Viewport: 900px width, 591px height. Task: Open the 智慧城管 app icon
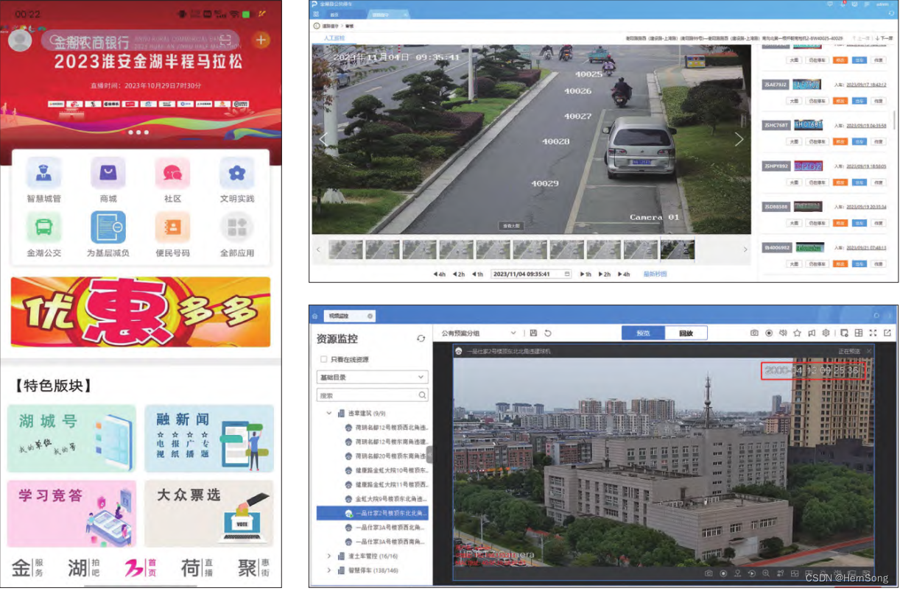(44, 174)
